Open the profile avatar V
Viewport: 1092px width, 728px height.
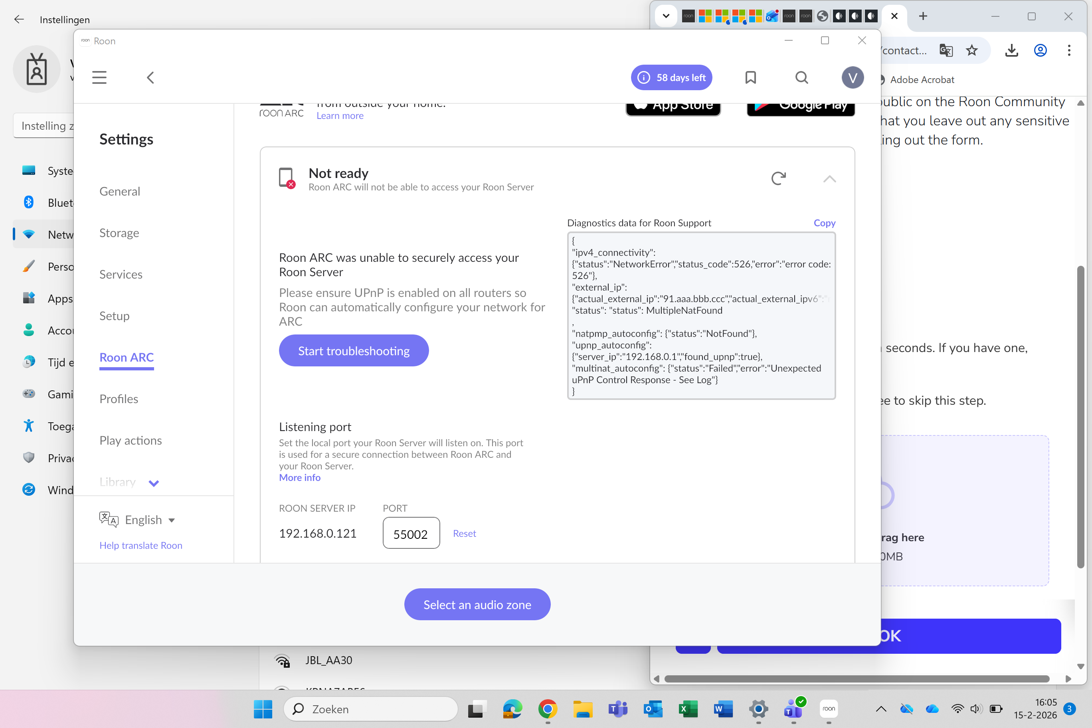(853, 77)
